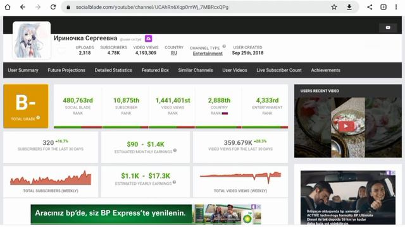Click the 2,318 uploads count
This screenshot has height=227, width=405.
click(x=85, y=53)
